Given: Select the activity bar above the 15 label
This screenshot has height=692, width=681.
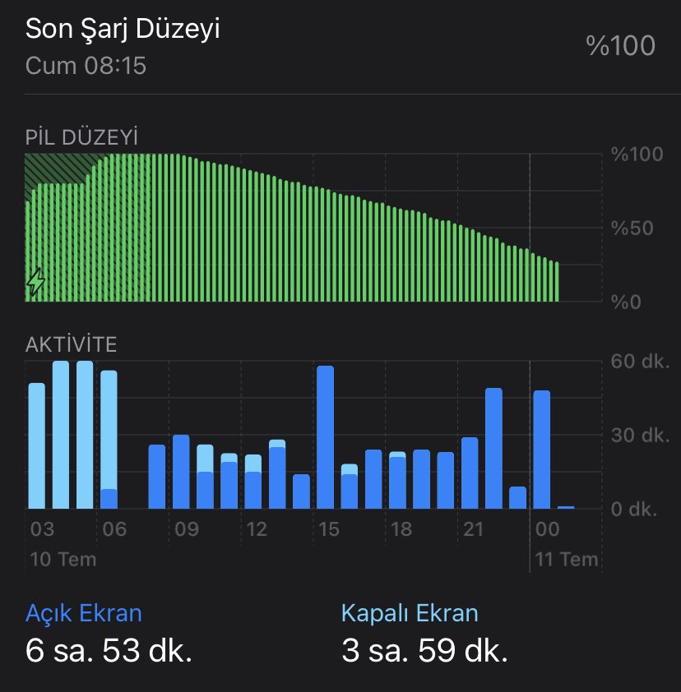Looking at the screenshot, I should [325, 437].
